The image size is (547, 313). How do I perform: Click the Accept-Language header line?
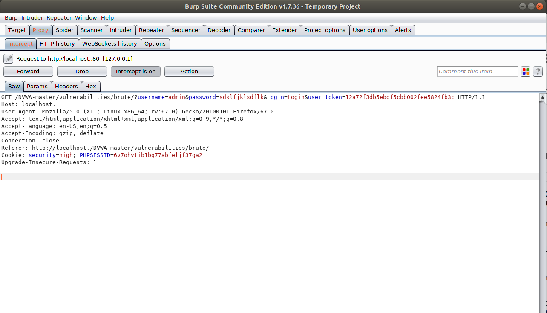[54, 126]
